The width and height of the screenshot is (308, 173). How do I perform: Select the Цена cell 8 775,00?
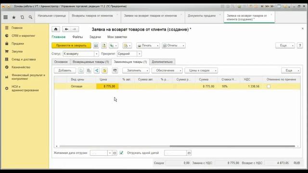107,86
